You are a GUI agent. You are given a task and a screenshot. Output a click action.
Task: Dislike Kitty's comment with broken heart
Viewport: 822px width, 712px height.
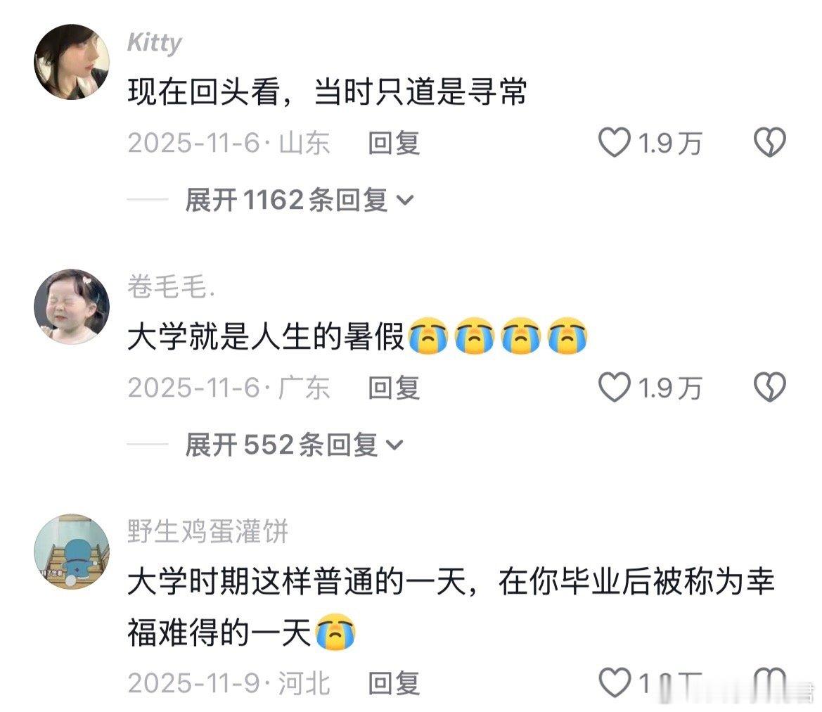tap(769, 143)
